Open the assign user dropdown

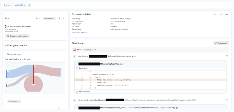click(61, 18)
